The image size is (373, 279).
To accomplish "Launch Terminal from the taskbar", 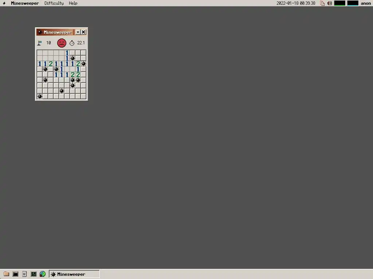I will [x=15, y=274].
